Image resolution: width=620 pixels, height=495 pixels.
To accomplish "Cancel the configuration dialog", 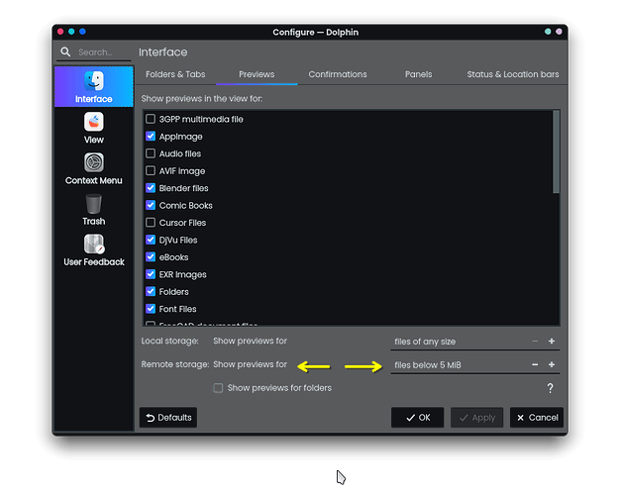I will coord(537,418).
